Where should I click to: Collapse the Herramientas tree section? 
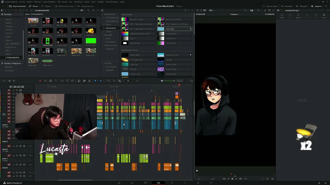tap(102, 14)
